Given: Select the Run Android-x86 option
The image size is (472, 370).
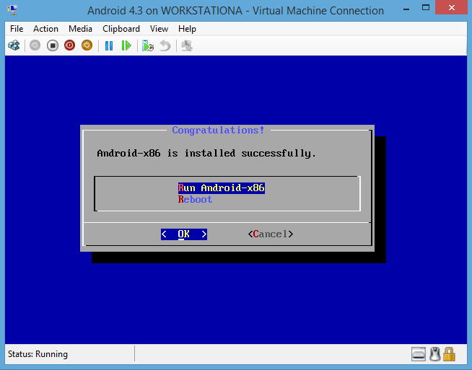Looking at the screenshot, I should click(222, 188).
